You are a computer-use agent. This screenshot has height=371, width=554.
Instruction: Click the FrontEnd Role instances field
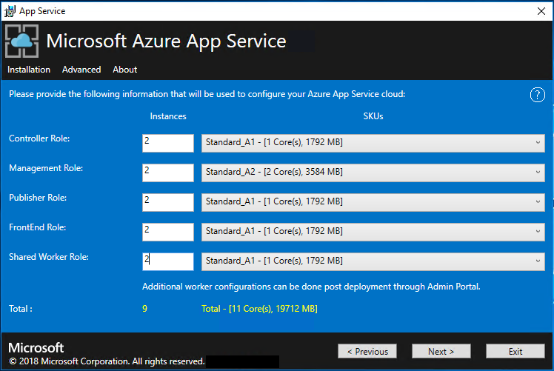tap(168, 232)
